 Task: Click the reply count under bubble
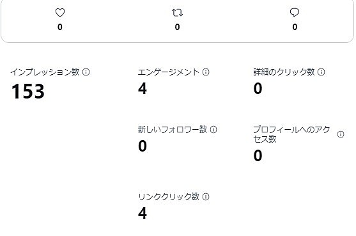click(295, 27)
